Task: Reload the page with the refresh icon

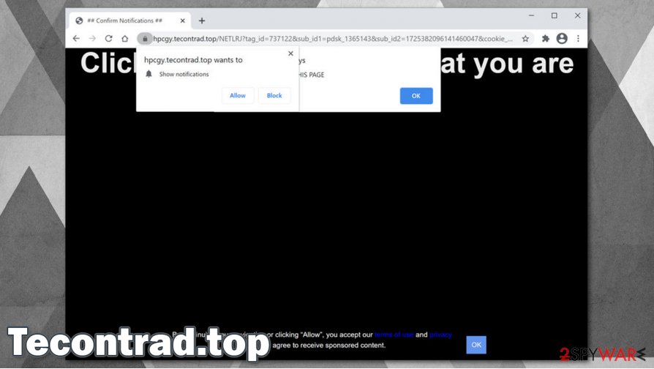Action: pyautogui.click(x=108, y=38)
